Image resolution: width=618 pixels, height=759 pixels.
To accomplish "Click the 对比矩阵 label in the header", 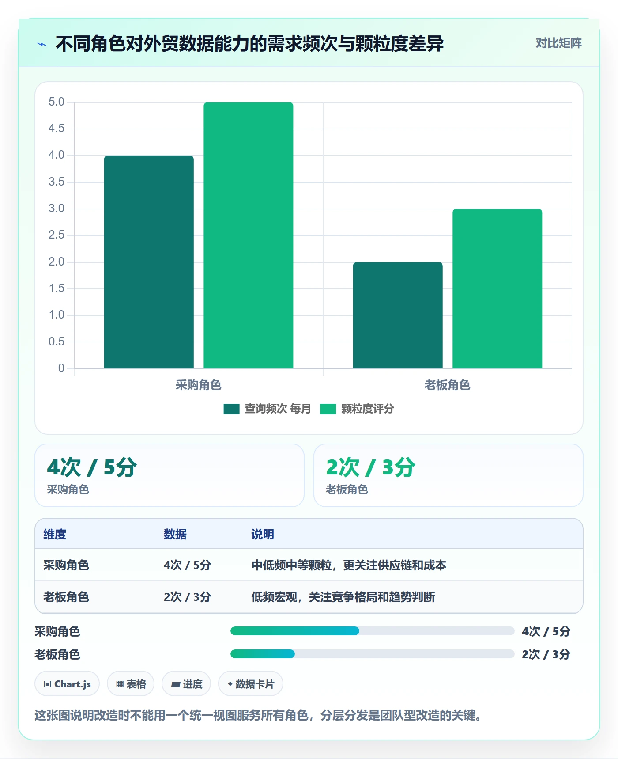I will click(558, 43).
